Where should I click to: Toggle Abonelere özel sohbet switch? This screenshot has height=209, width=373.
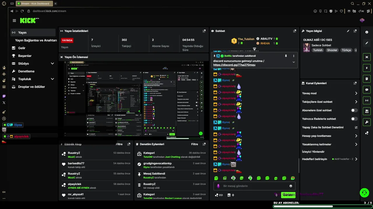pyautogui.click(x=354, y=110)
